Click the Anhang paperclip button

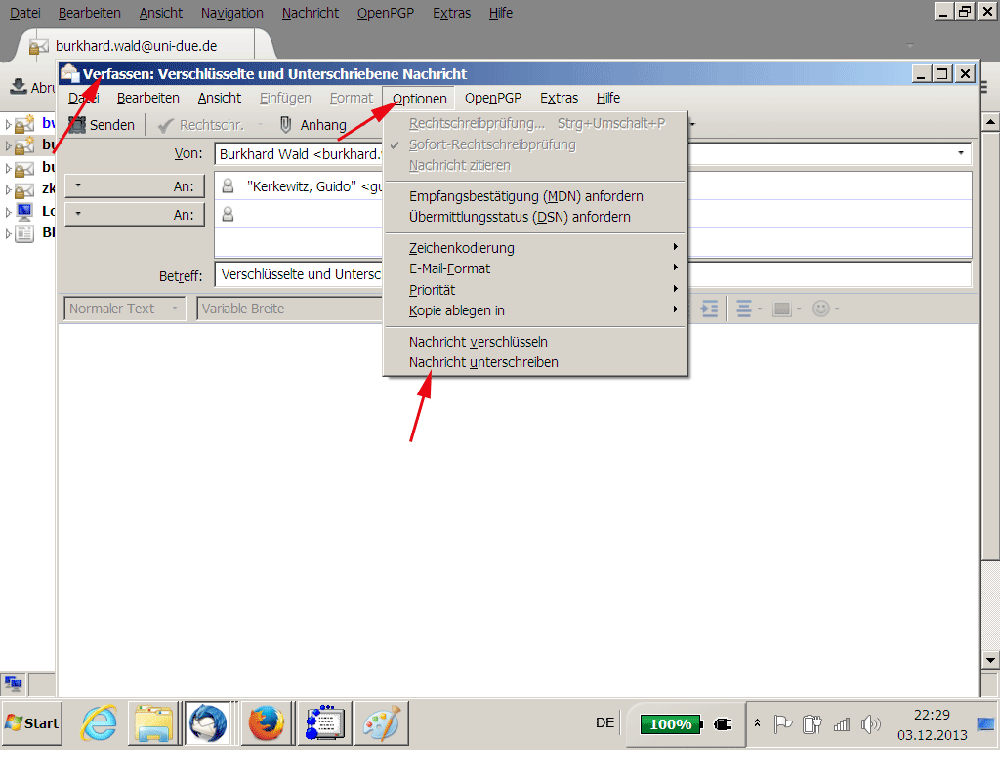(312, 125)
